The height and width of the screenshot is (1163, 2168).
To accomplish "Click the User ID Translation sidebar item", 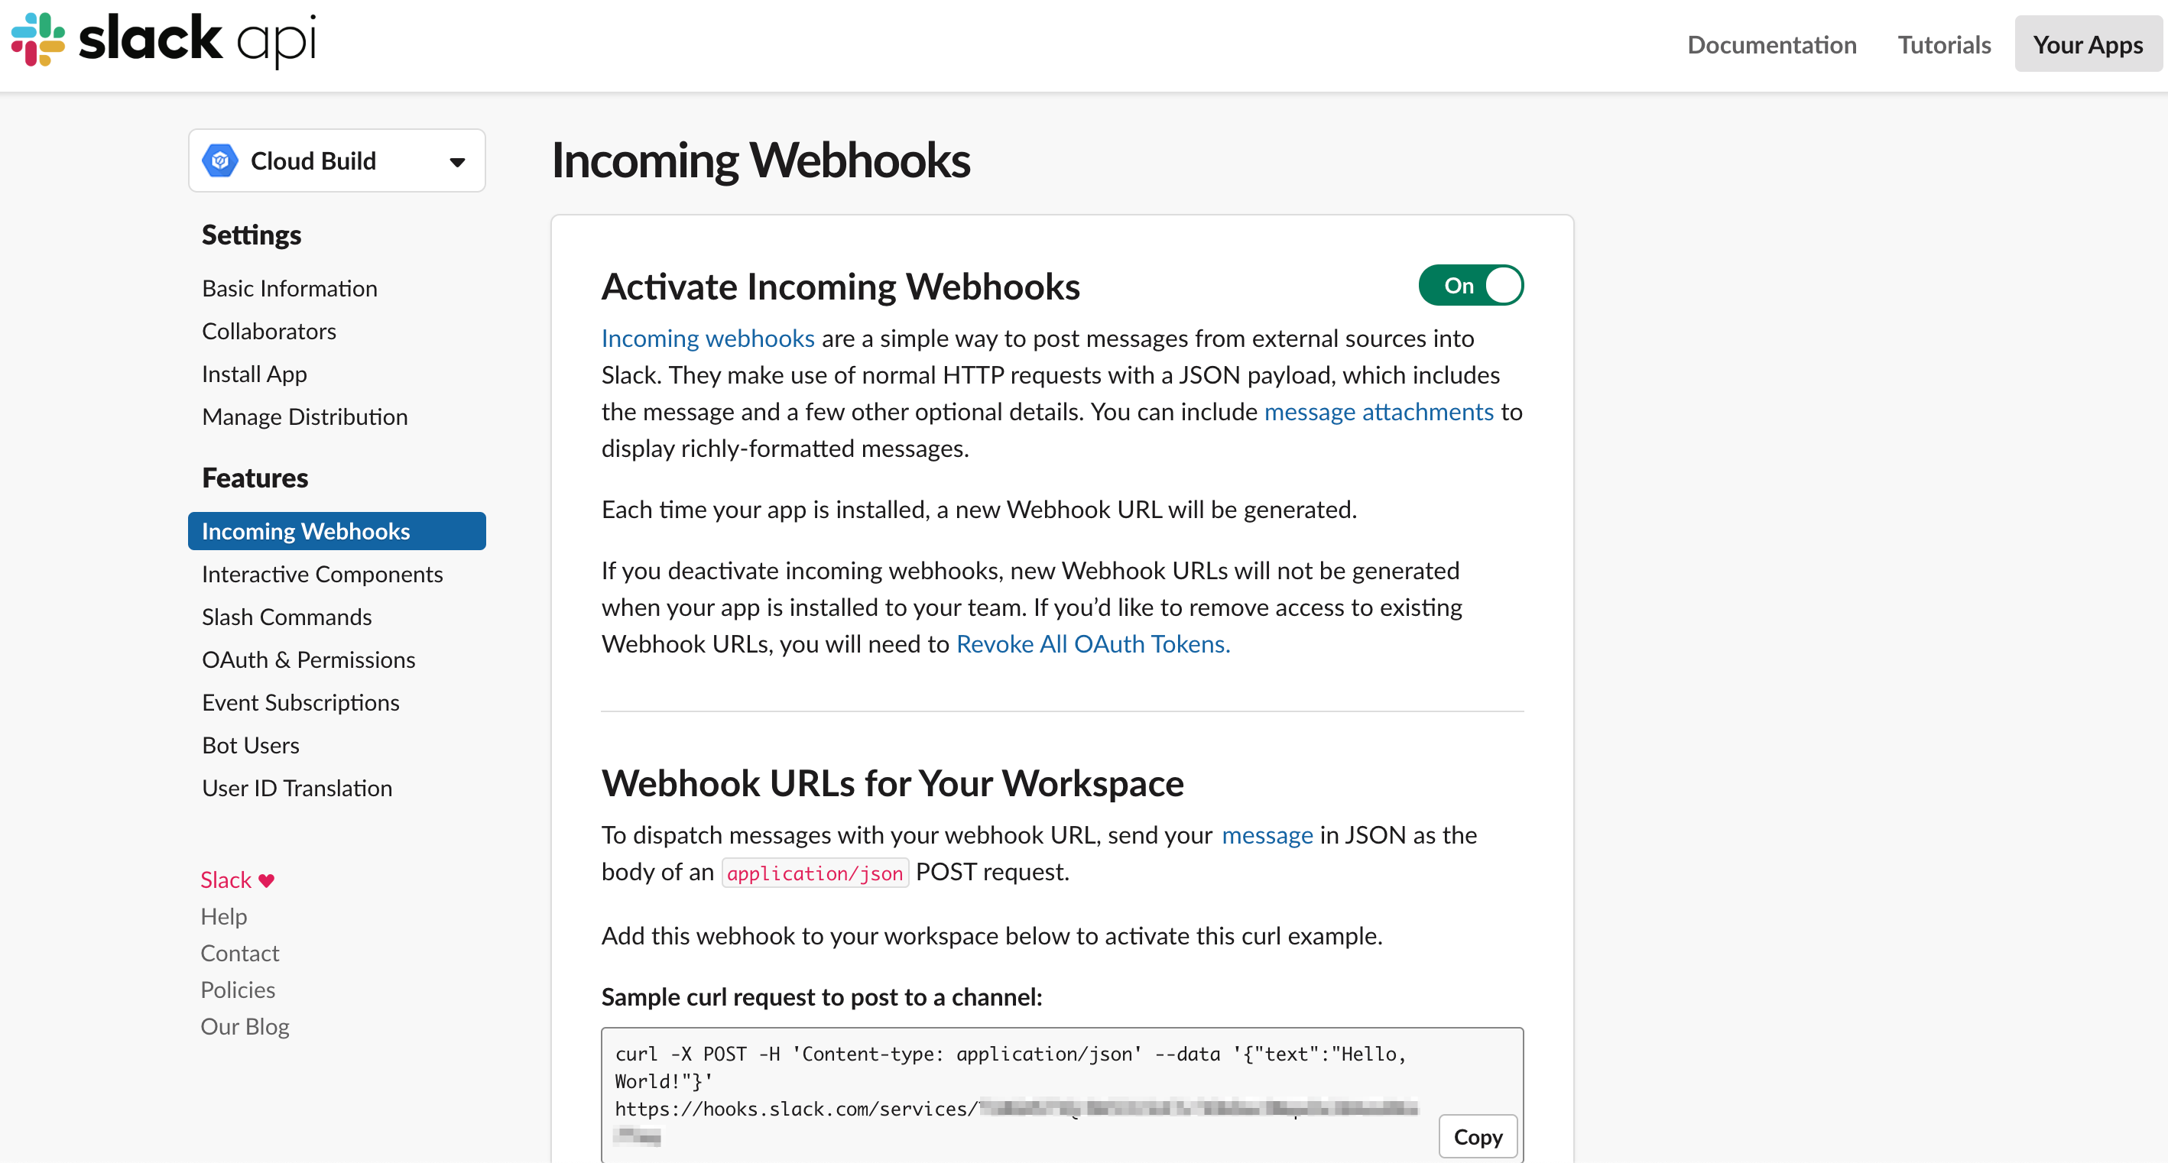I will tap(297, 789).
